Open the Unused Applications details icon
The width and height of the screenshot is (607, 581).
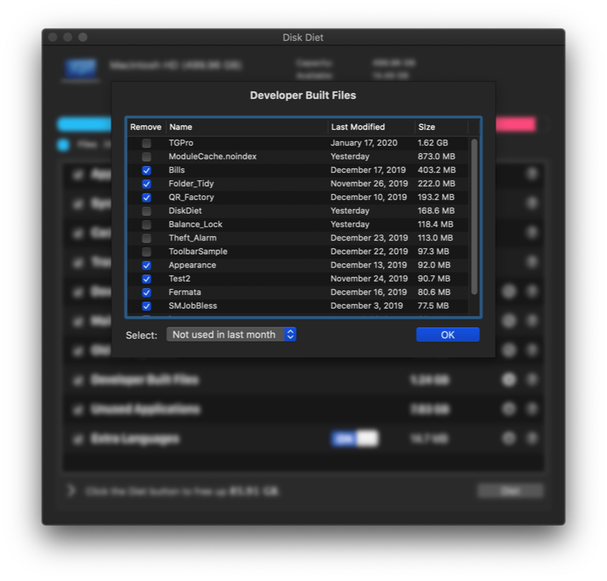[509, 409]
